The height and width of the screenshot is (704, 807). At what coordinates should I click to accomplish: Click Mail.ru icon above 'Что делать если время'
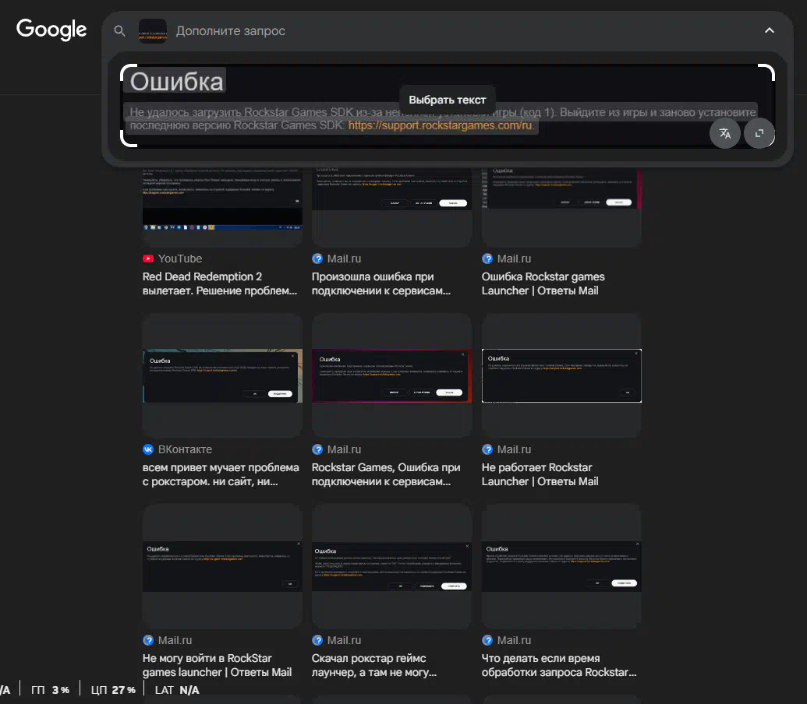pos(487,640)
